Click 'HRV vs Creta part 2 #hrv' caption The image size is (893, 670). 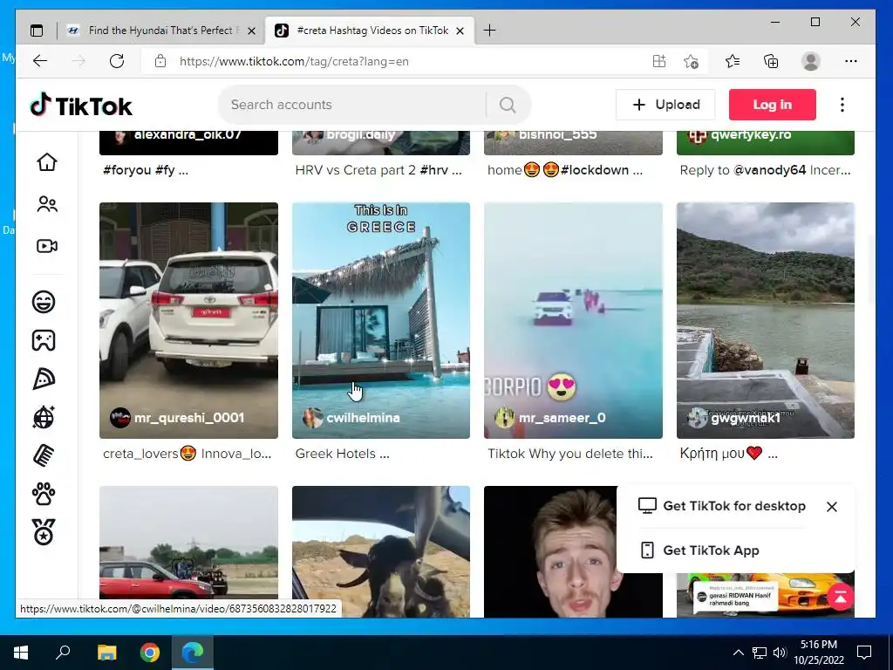click(378, 170)
